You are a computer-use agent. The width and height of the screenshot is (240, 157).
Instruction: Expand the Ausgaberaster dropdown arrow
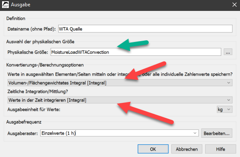[195, 133]
